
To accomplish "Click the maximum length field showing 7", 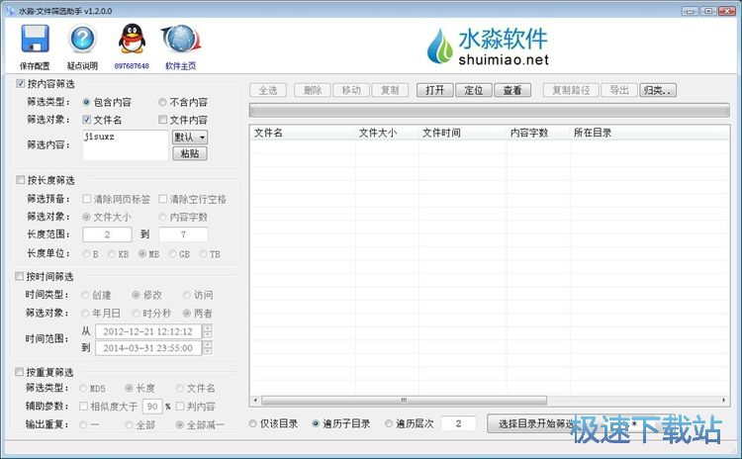I will click(x=183, y=234).
